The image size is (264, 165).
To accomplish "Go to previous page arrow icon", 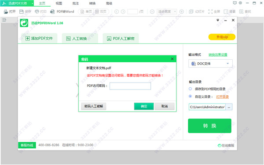I will tap(117, 11).
